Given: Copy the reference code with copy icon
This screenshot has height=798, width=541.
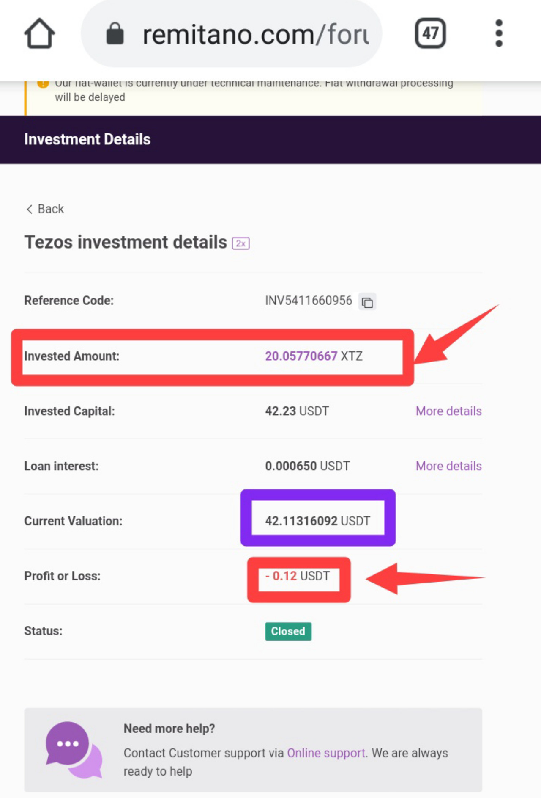Looking at the screenshot, I should (x=367, y=302).
